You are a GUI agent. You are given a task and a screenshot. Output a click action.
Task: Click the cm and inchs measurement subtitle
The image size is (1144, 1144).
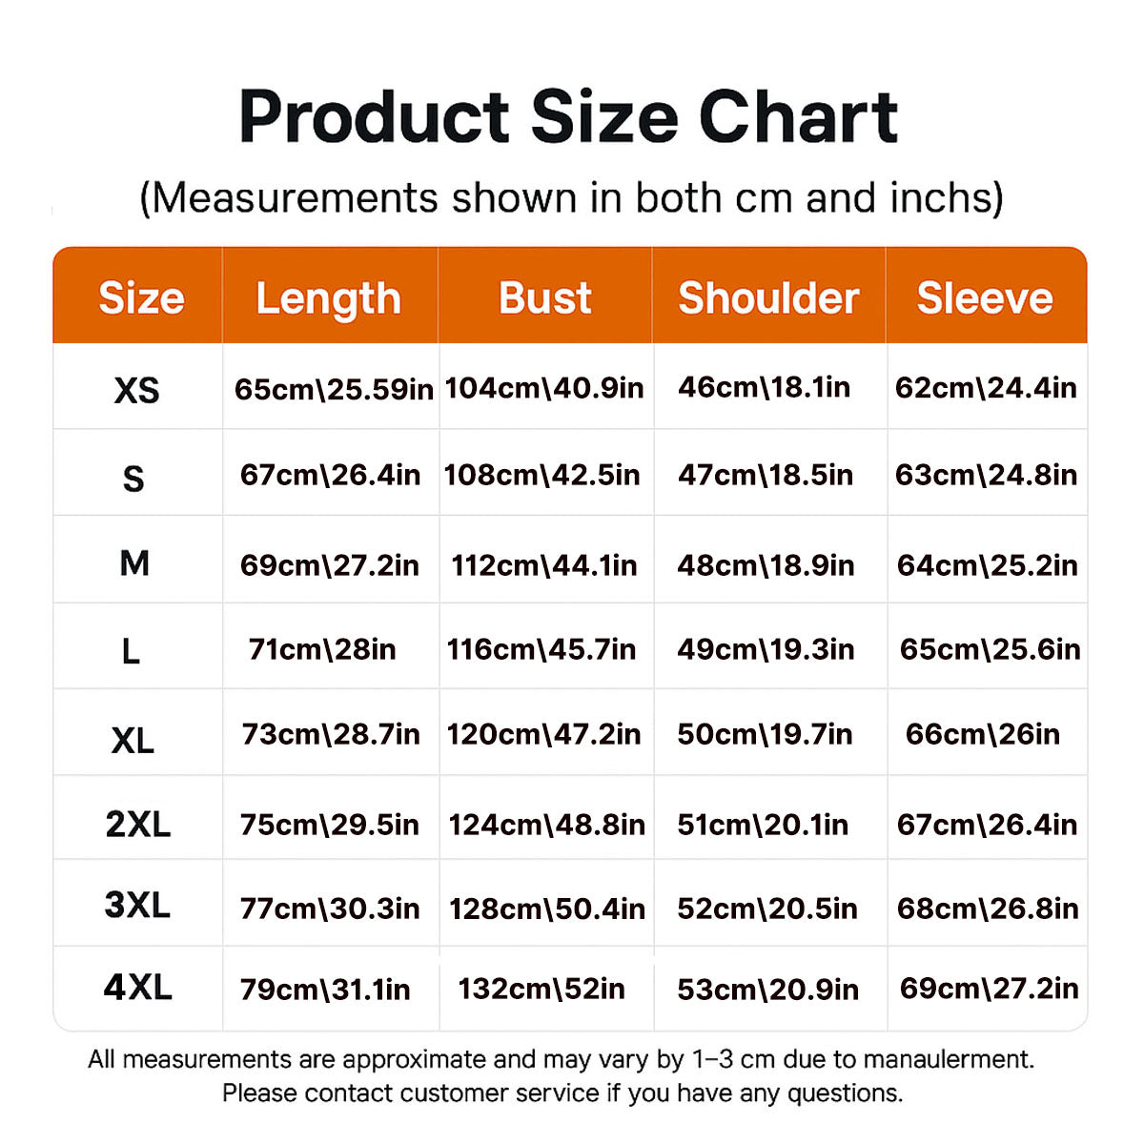(x=571, y=198)
